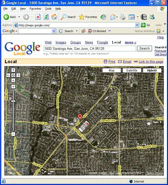Open the Favorites menu in menu bar

[35, 9]
